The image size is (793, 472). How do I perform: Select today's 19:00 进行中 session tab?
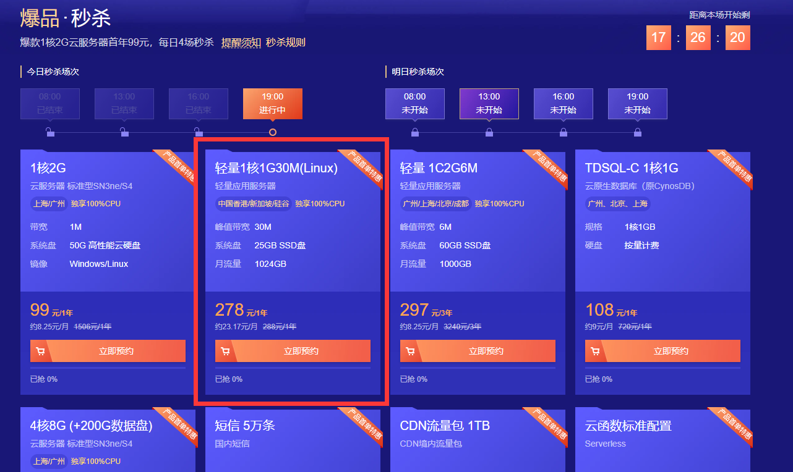tap(273, 103)
